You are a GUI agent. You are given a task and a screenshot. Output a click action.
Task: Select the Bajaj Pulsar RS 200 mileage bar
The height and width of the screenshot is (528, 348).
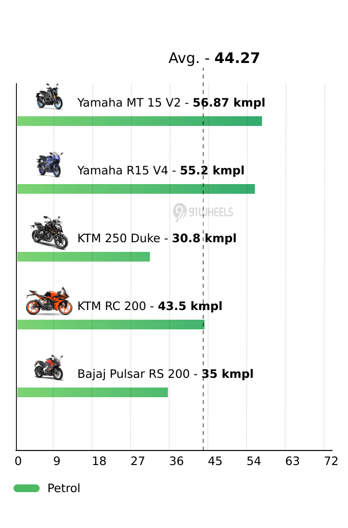tap(93, 392)
